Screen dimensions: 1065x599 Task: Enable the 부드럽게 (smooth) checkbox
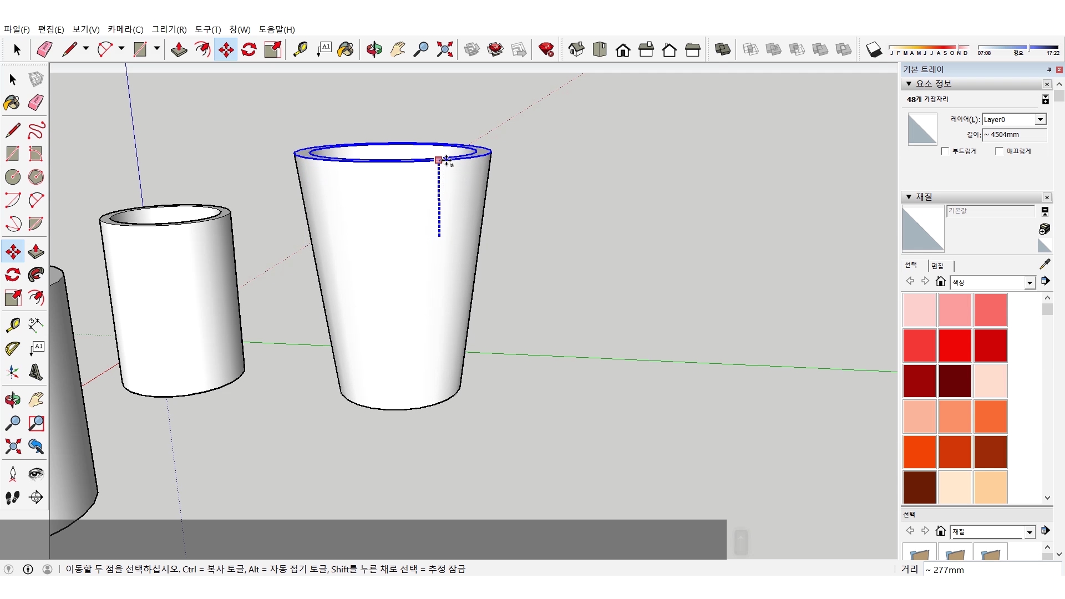pyautogui.click(x=945, y=151)
